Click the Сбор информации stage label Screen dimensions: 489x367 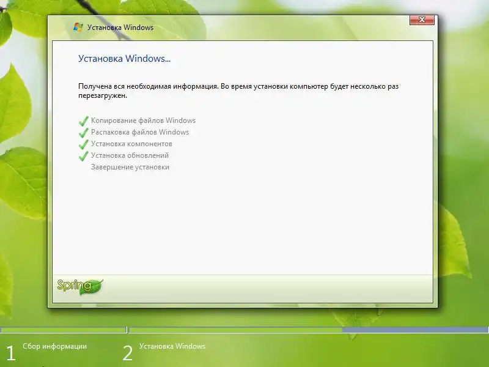(x=54, y=346)
